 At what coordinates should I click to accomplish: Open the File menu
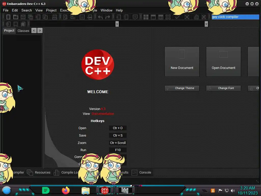pos(6,10)
